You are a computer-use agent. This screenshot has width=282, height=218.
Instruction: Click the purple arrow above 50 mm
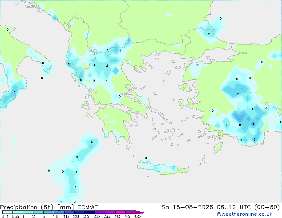click(x=141, y=212)
